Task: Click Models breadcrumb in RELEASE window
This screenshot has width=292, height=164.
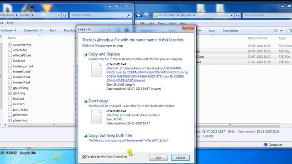Action: pos(186,15)
